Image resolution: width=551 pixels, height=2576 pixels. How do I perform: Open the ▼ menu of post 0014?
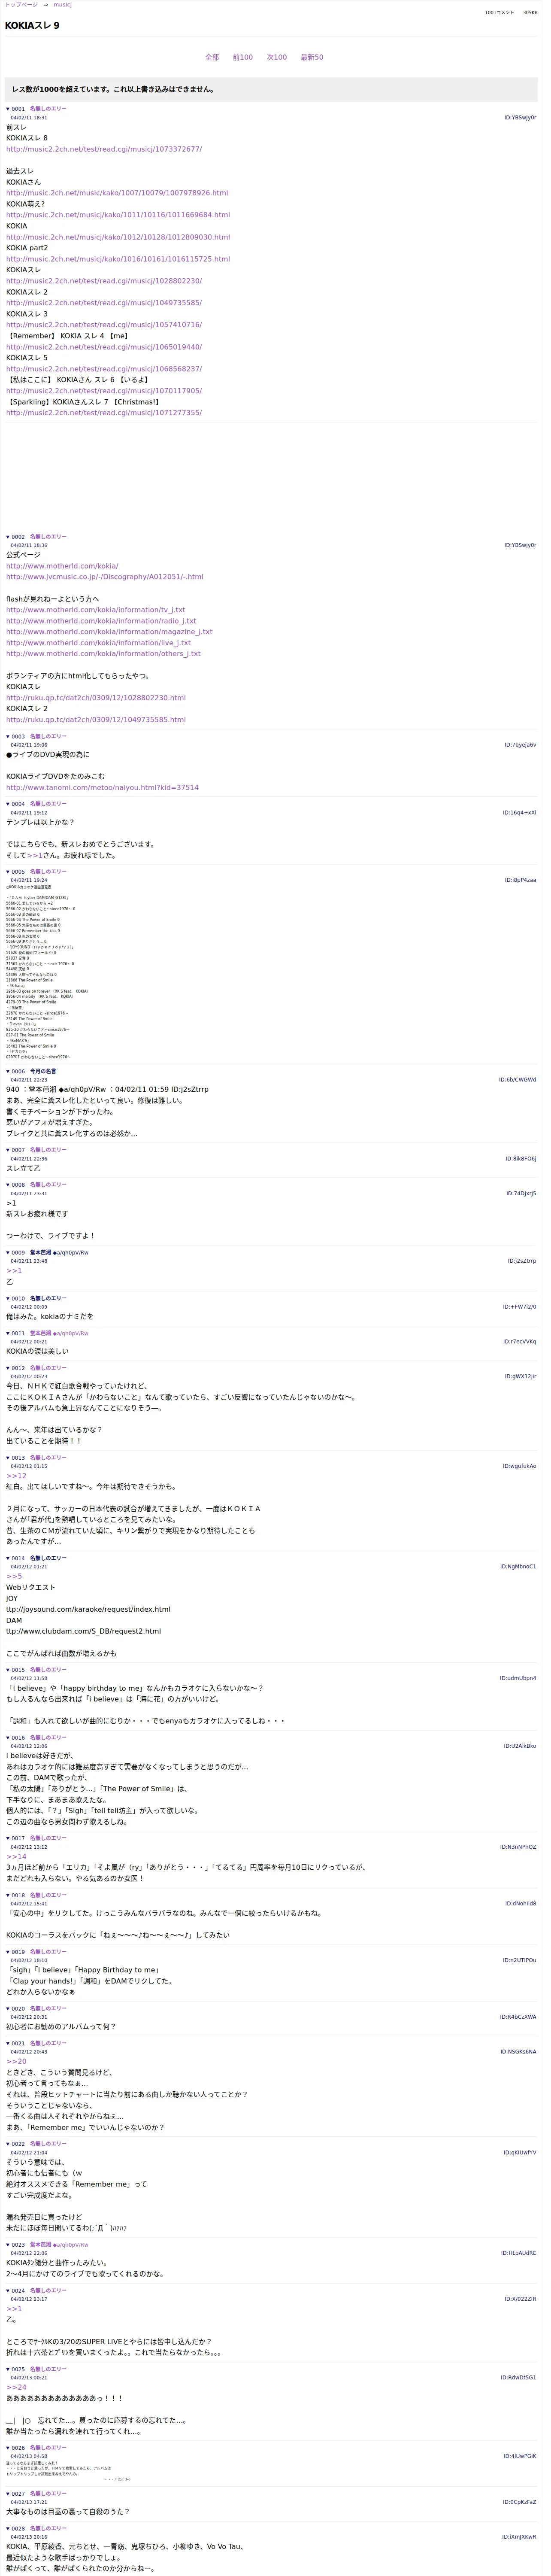pyautogui.click(x=8, y=1559)
